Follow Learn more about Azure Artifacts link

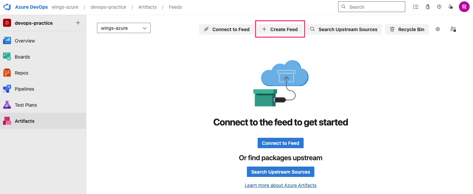[x=280, y=185]
